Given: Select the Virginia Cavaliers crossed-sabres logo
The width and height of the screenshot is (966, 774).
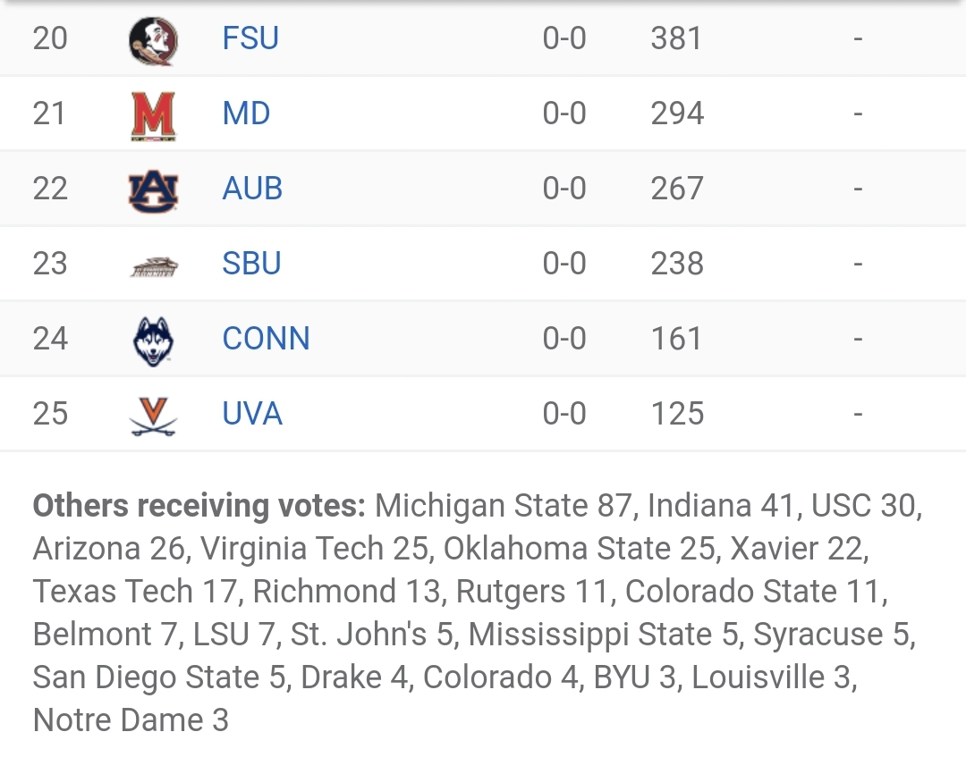Looking at the screenshot, I should pyautogui.click(x=153, y=416).
